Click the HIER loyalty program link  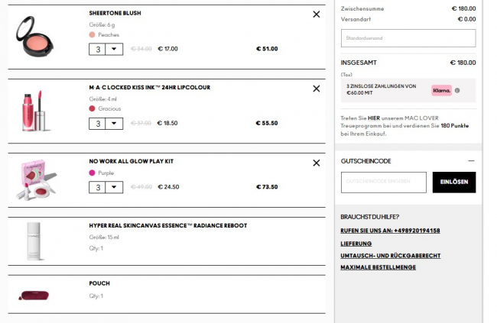point(375,118)
